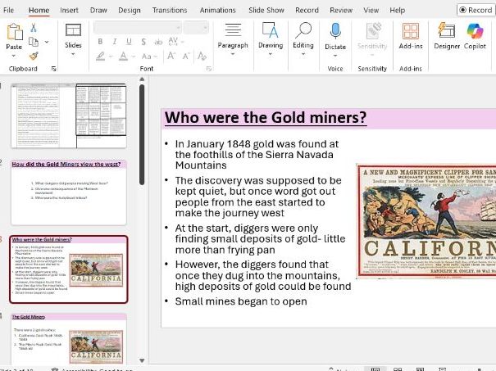Switch to the Insert tab
This screenshot has width=496, height=371.
pyautogui.click(x=69, y=10)
